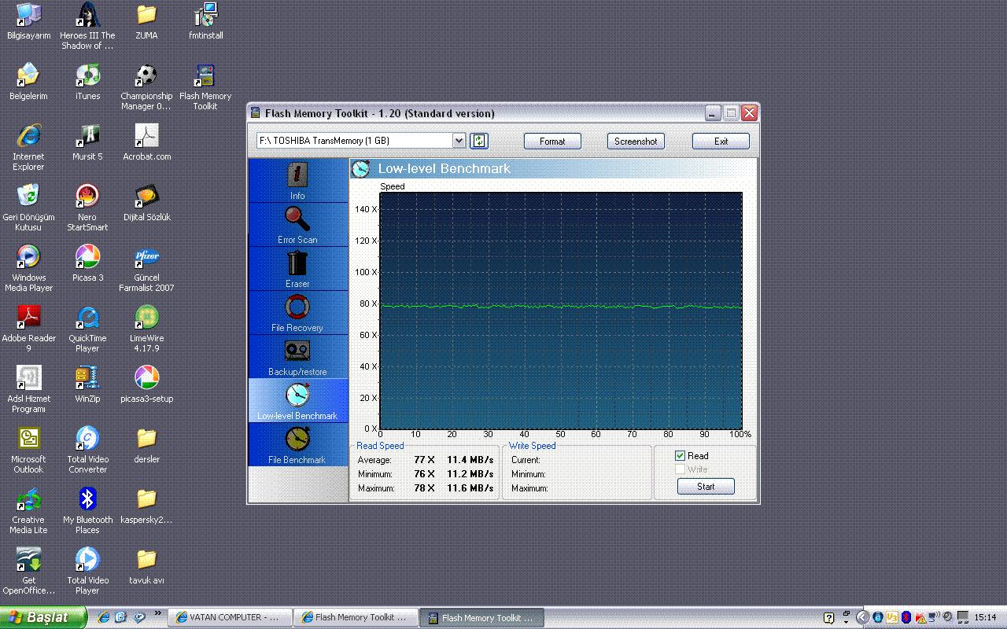1007x629 pixels.
Task: Click the Format button
Action: point(552,142)
